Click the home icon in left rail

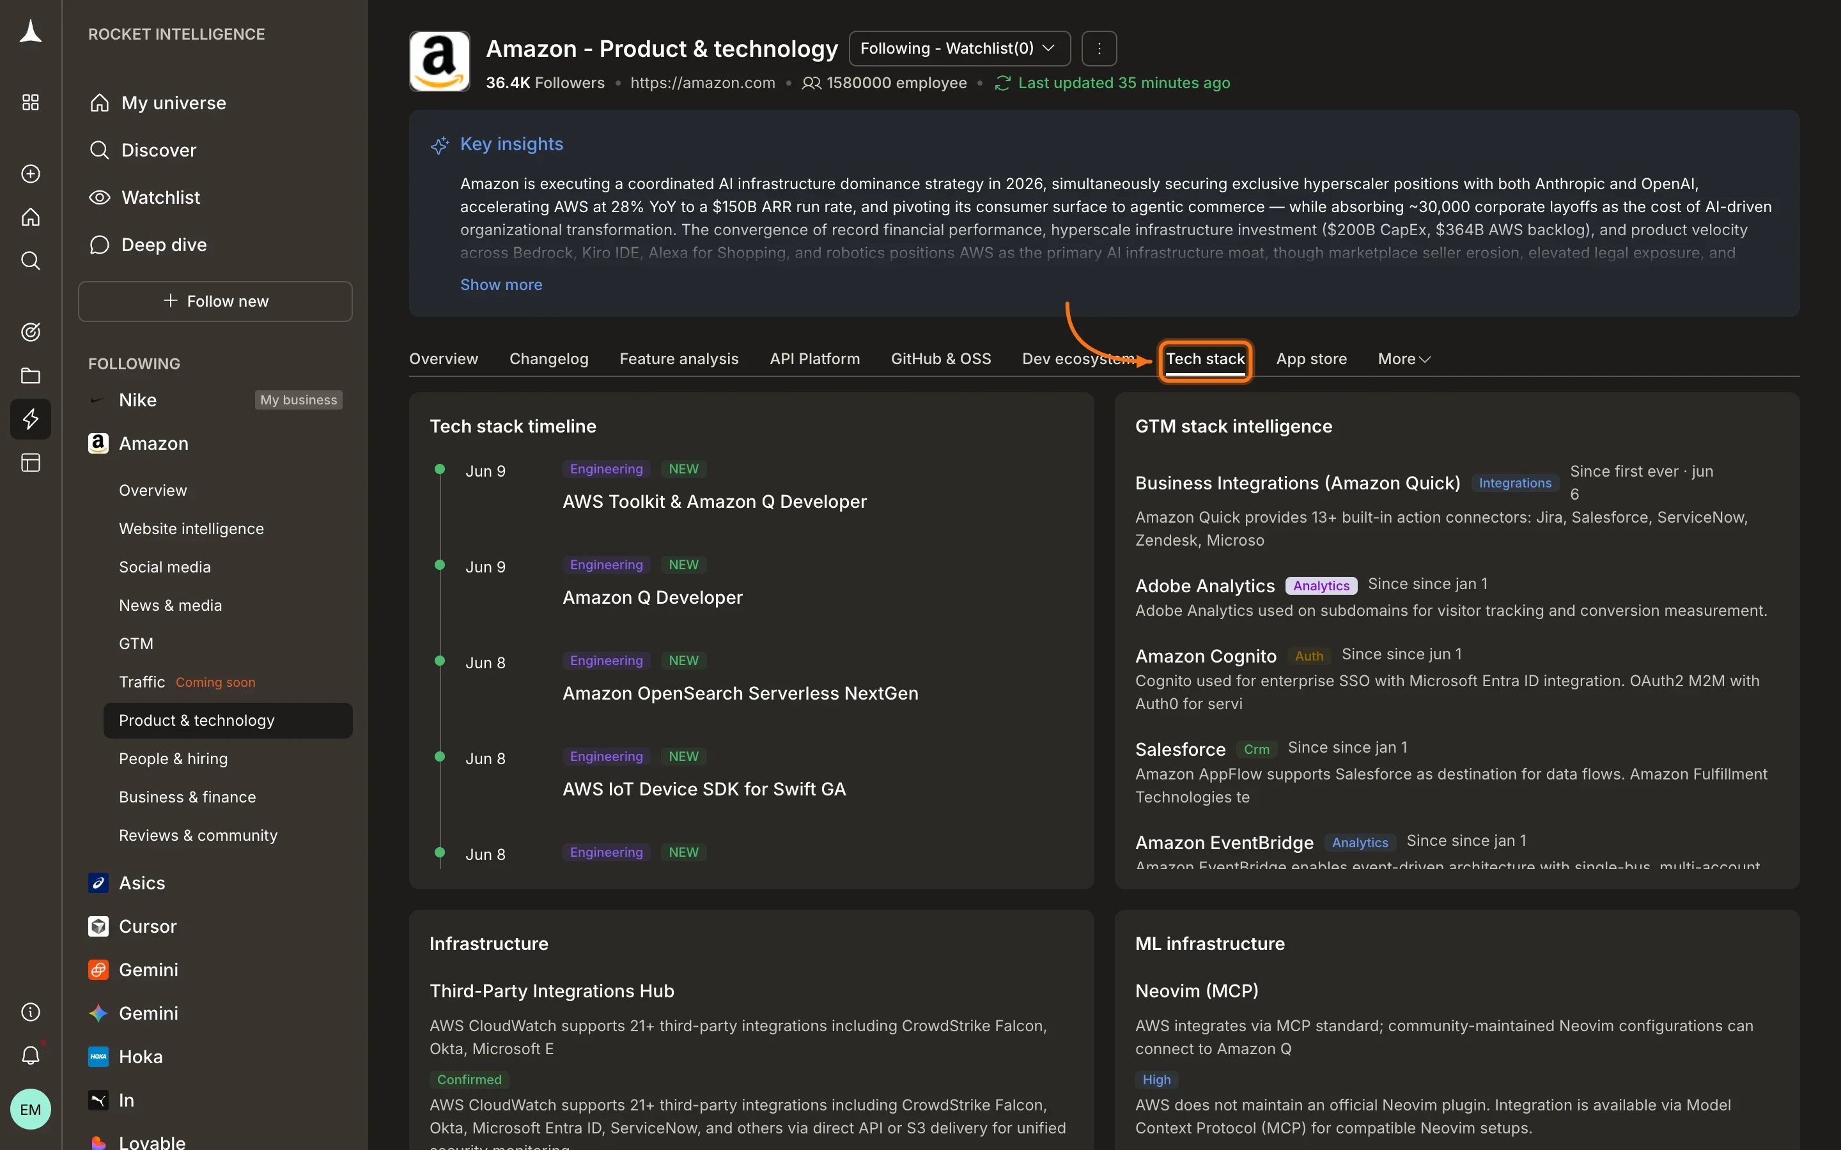tap(31, 217)
